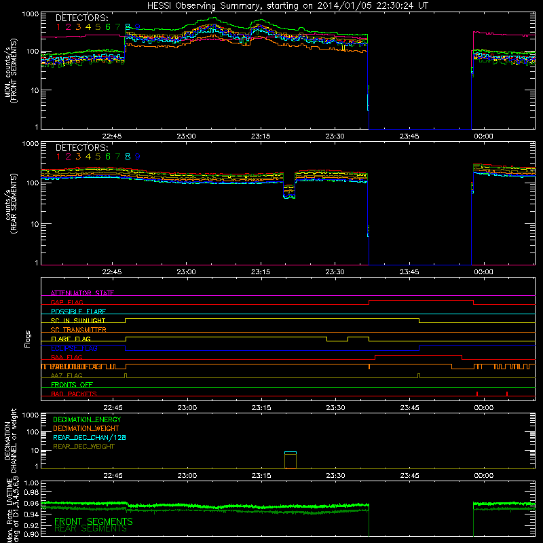Click the FRONT SEGMENTS livetime legend label

[94, 521]
